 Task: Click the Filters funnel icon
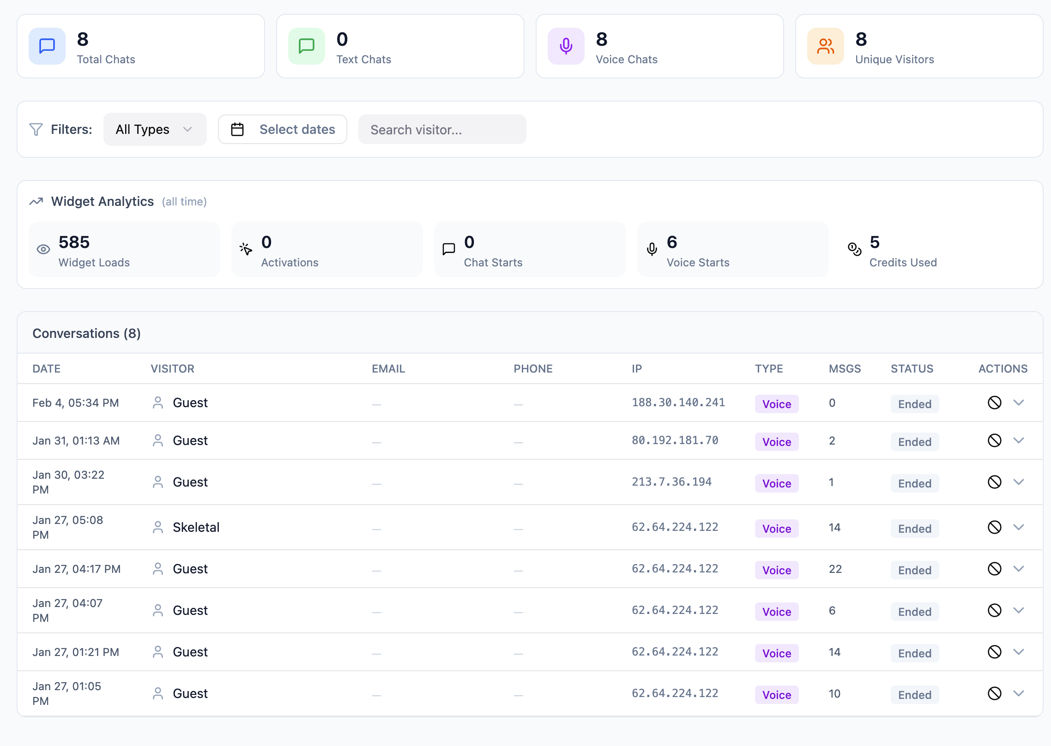click(36, 129)
